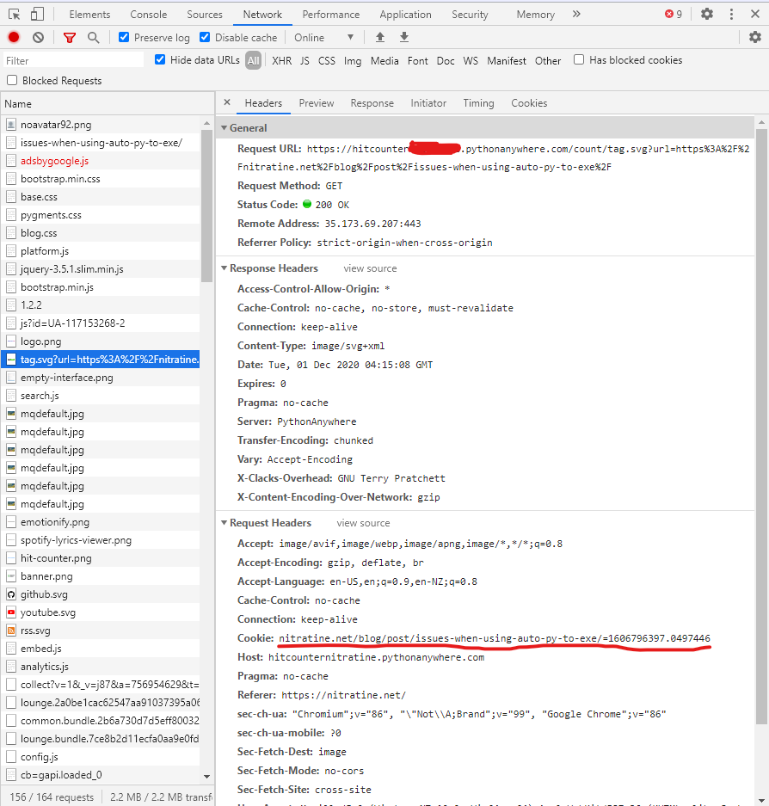Select the rss.svg request icon
The width and height of the screenshot is (769, 806).
point(11,631)
